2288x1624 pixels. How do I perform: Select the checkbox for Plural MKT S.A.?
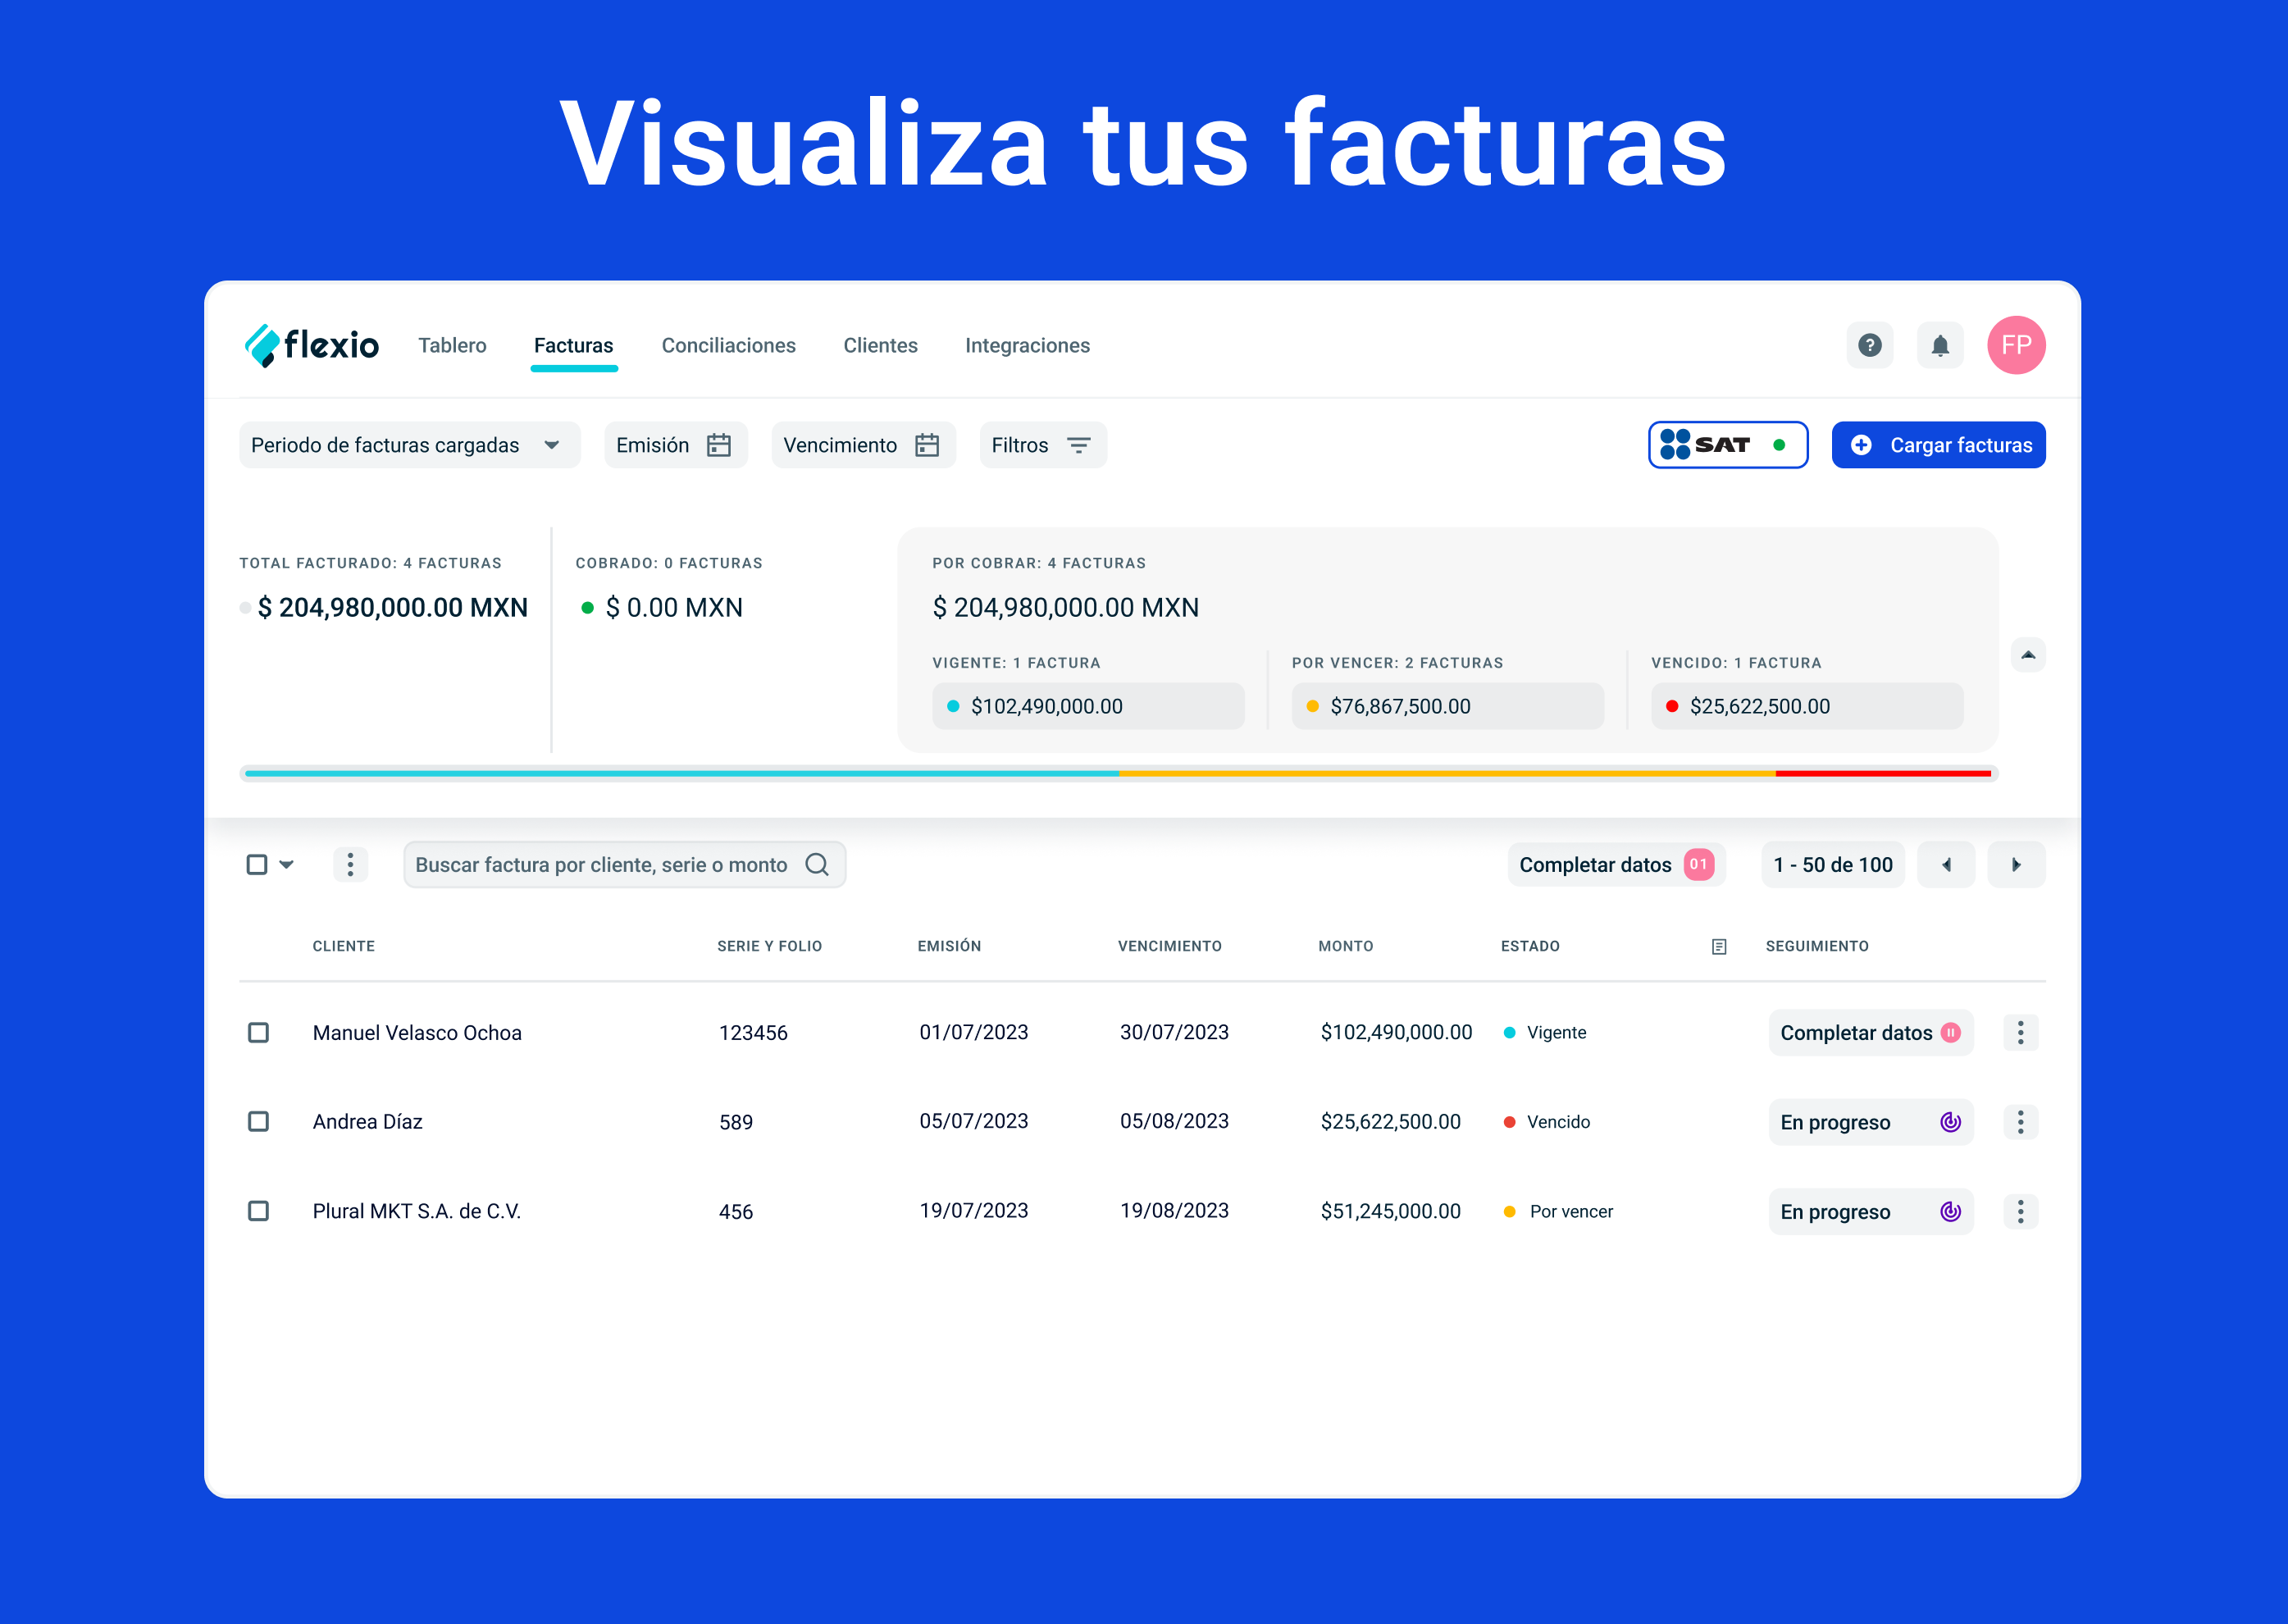[259, 1210]
